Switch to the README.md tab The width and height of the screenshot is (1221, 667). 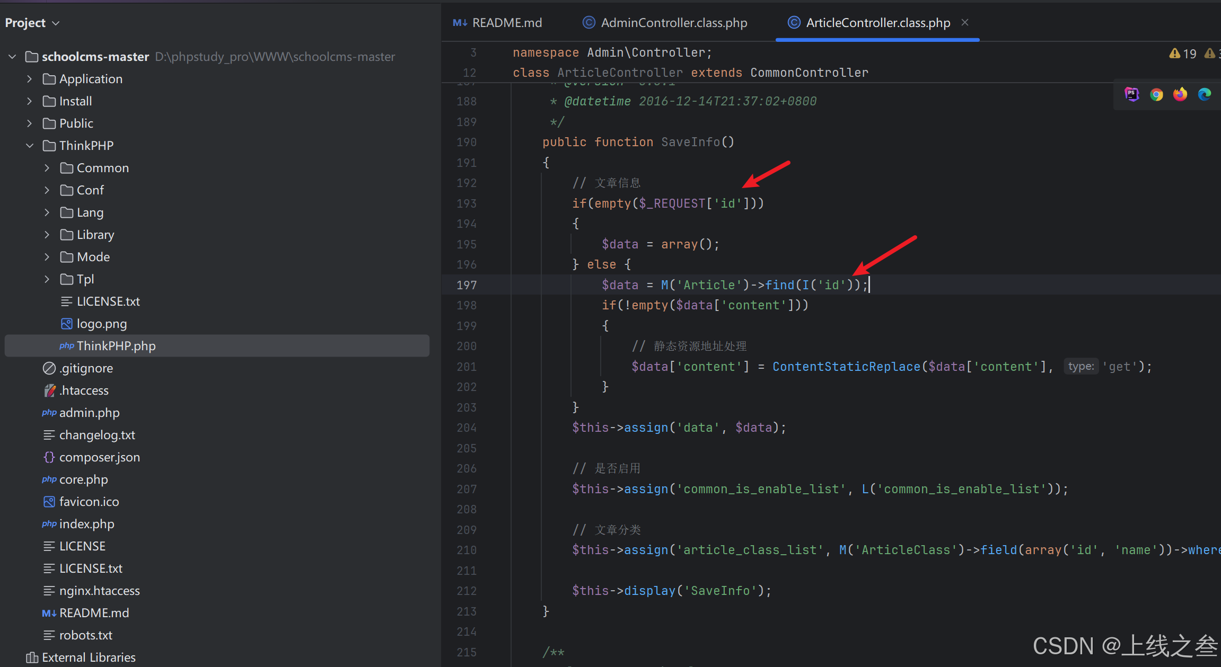497,23
